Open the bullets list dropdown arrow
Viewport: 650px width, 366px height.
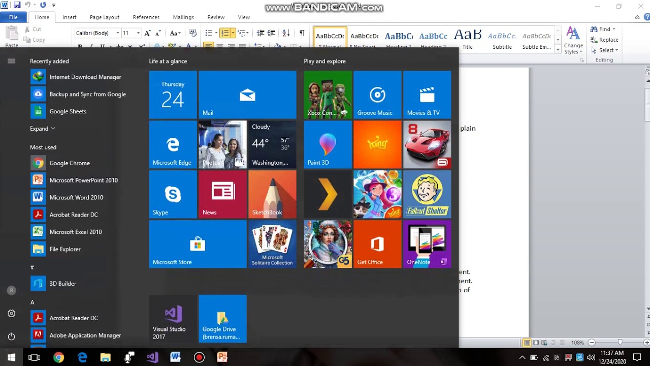(217, 33)
